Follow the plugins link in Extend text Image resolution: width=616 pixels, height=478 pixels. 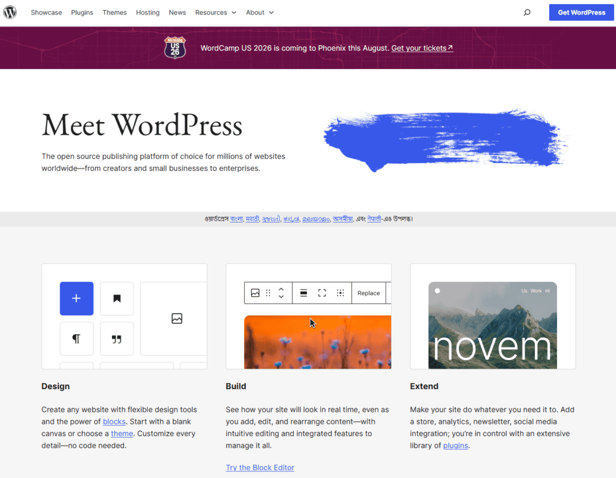[x=455, y=446]
